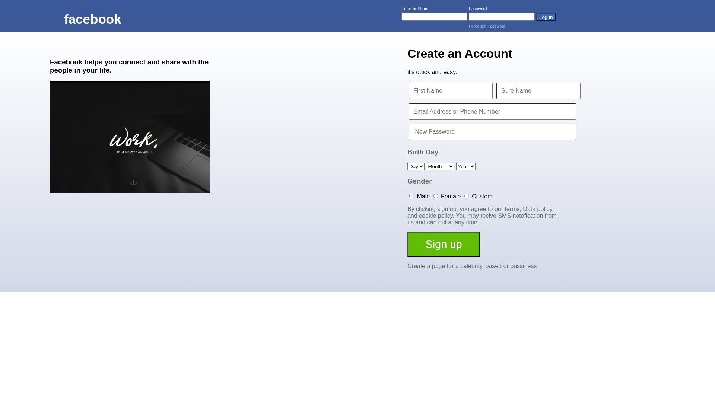Image resolution: width=715 pixels, height=402 pixels.
Task: Click the green Sign up button
Action: point(444,244)
